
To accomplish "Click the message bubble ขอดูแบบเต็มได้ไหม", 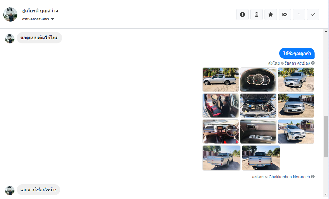I will click(x=39, y=38).
